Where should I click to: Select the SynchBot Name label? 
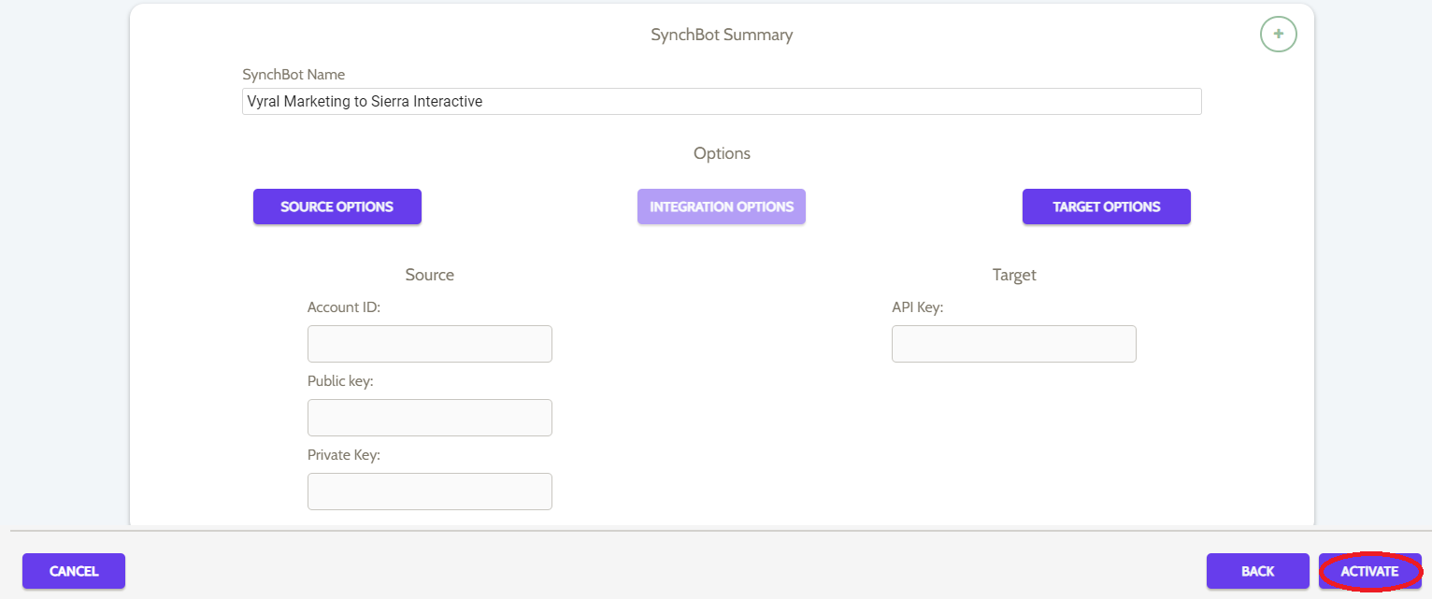(294, 75)
